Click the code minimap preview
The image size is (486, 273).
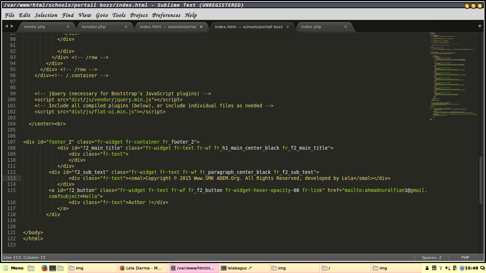(453, 76)
